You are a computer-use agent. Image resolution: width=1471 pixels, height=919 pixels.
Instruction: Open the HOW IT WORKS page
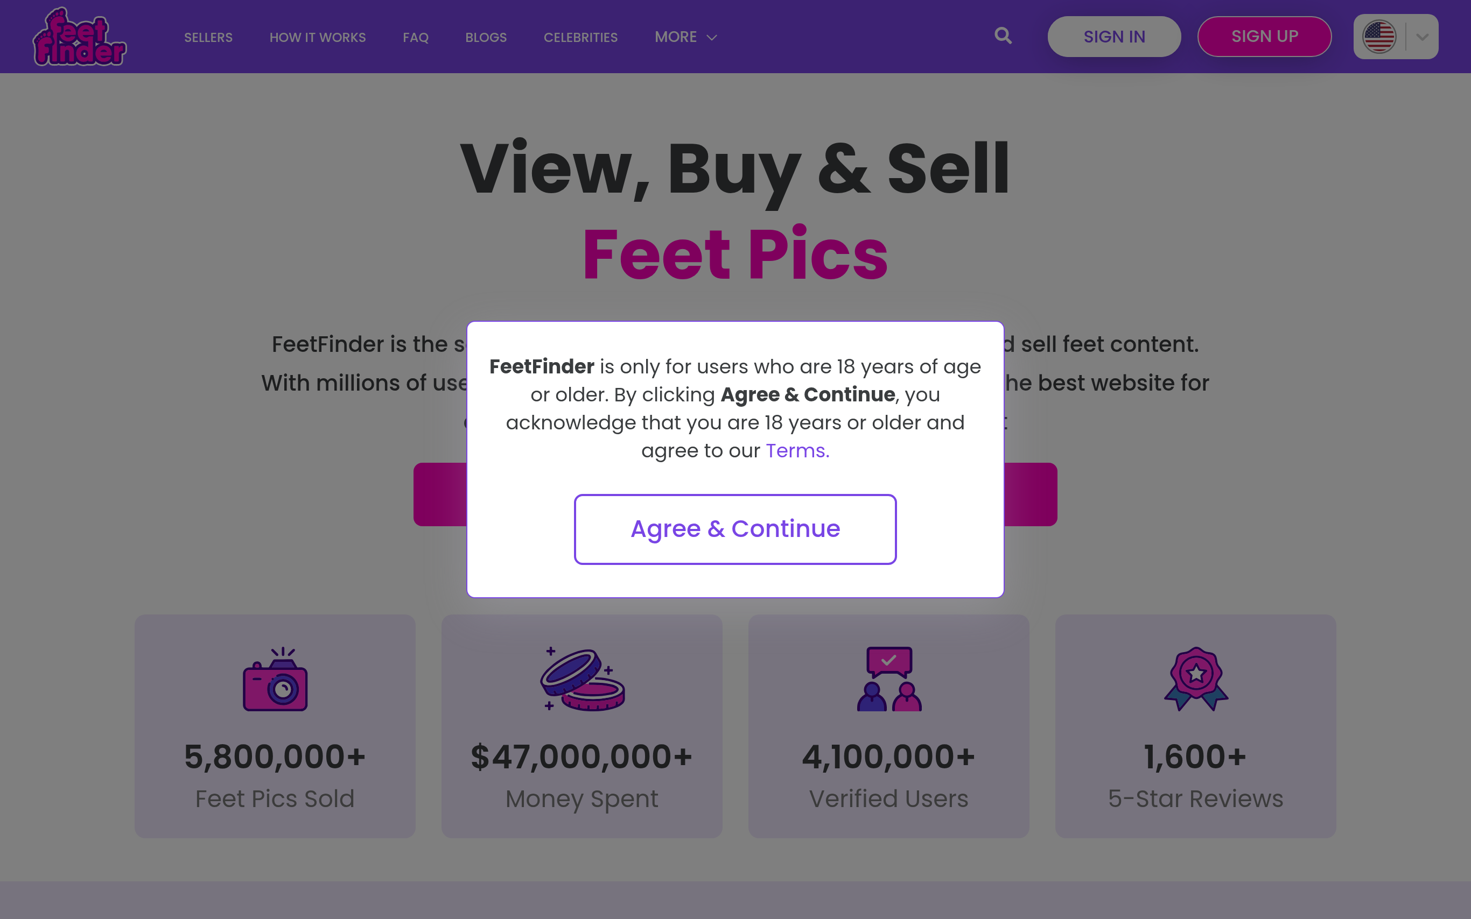coord(318,38)
